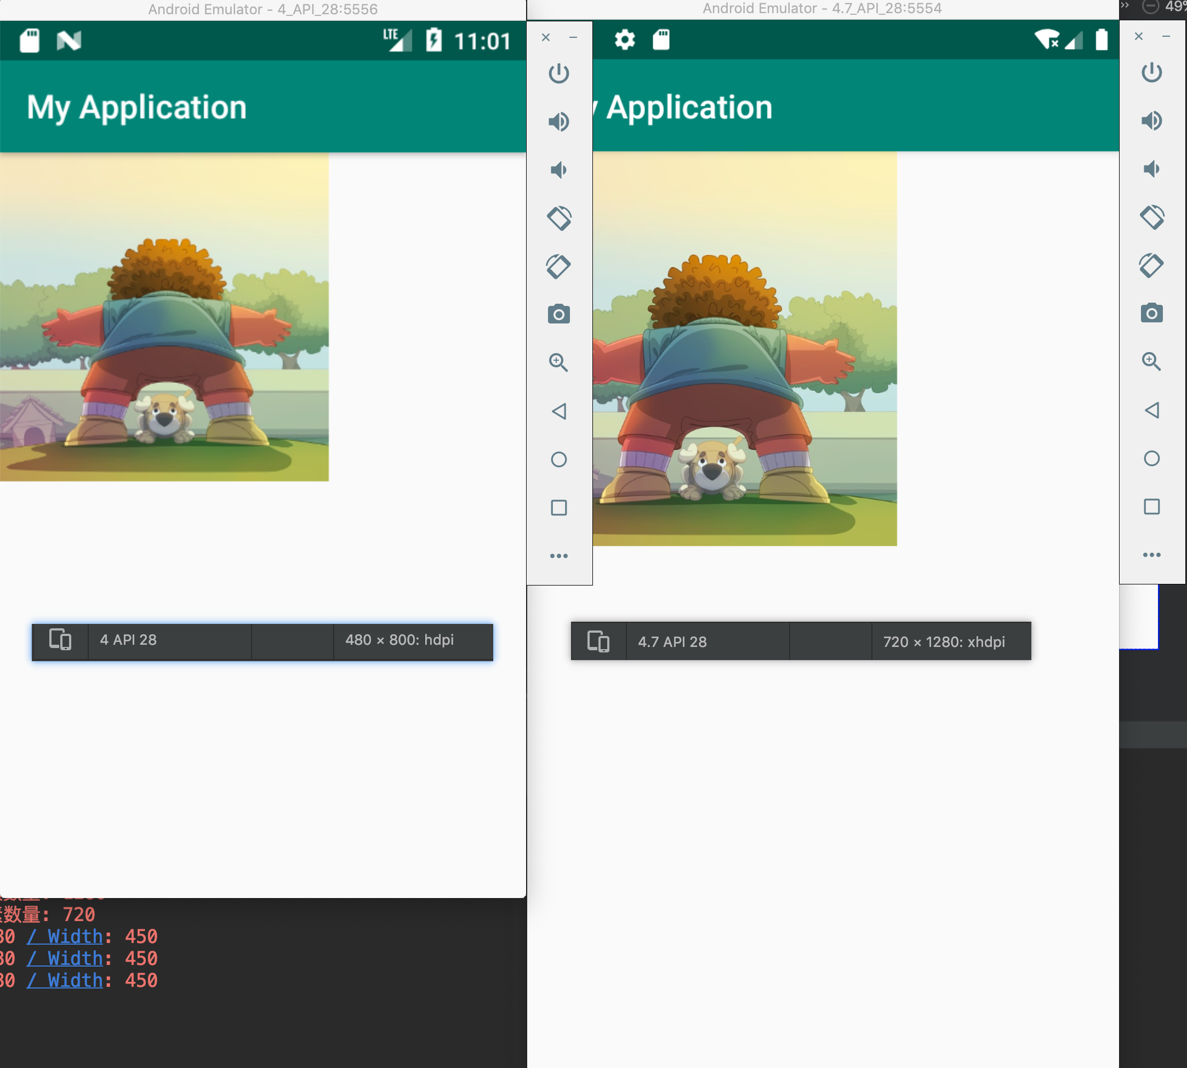Tap Home circle on 4.7 API 28 emulator toolbar
This screenshot has height=1068, width=1187.
pyautogui.click(x=1151, y=458)
